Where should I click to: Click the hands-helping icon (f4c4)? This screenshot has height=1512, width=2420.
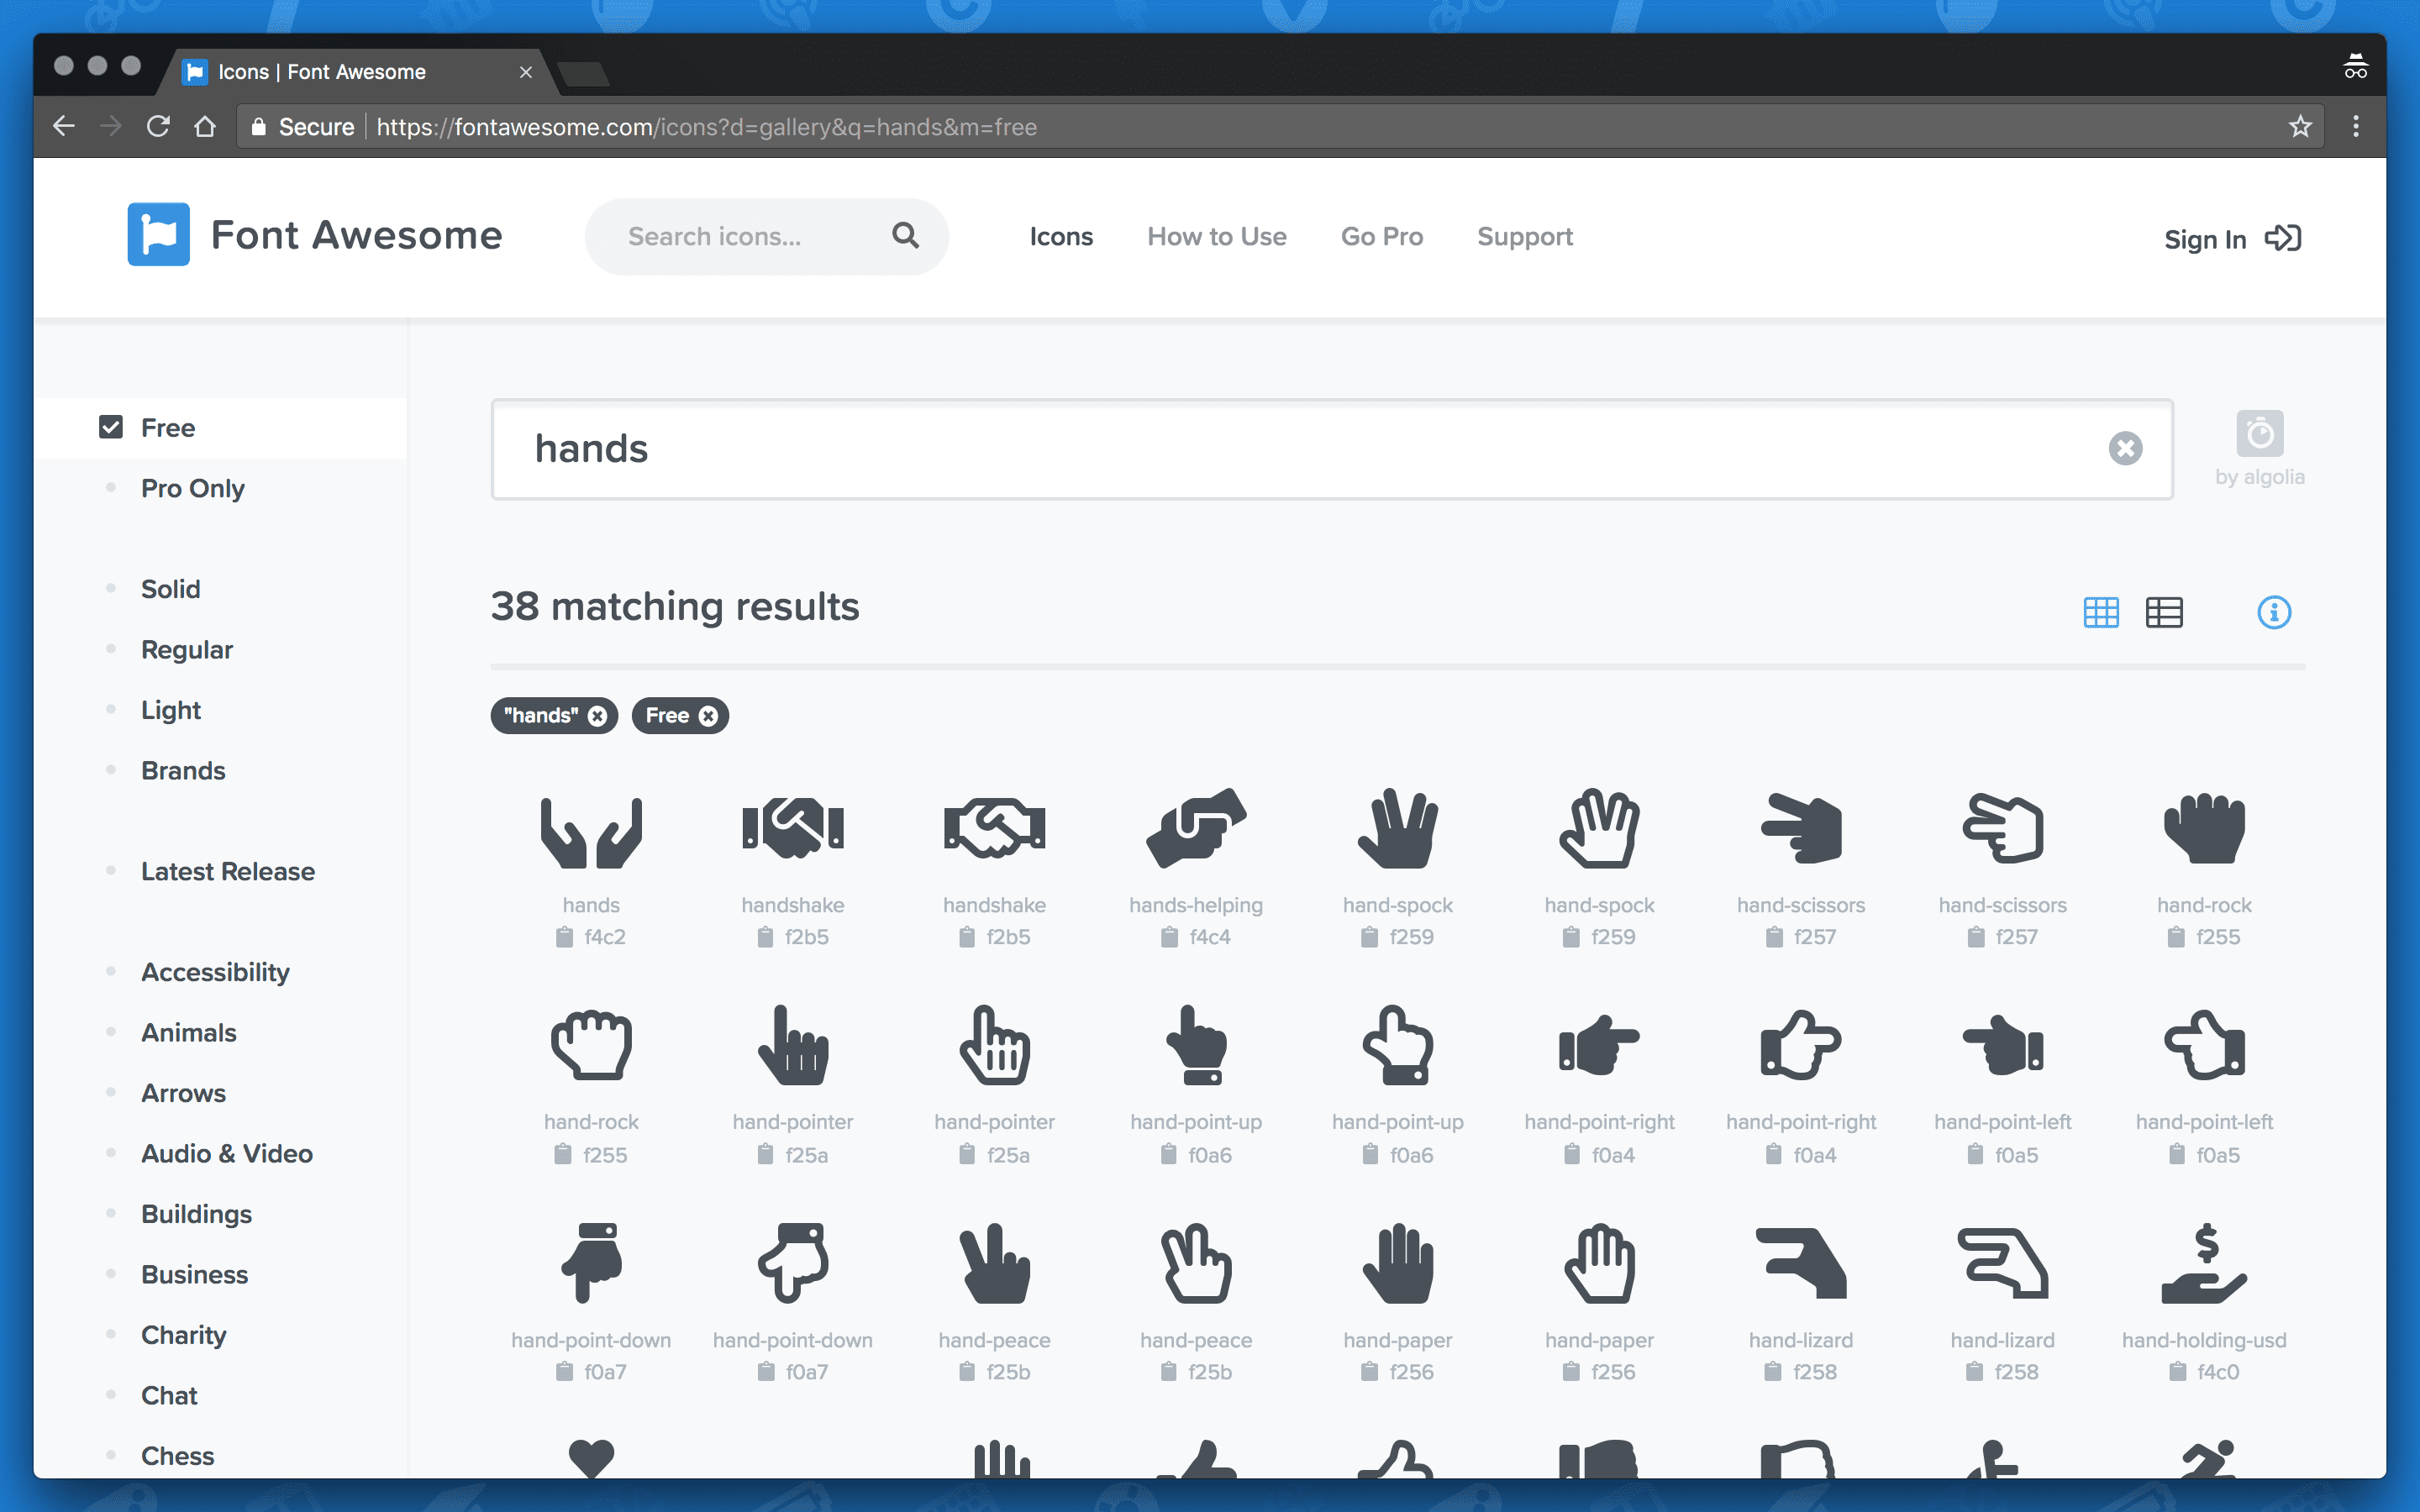(1195, 827)
